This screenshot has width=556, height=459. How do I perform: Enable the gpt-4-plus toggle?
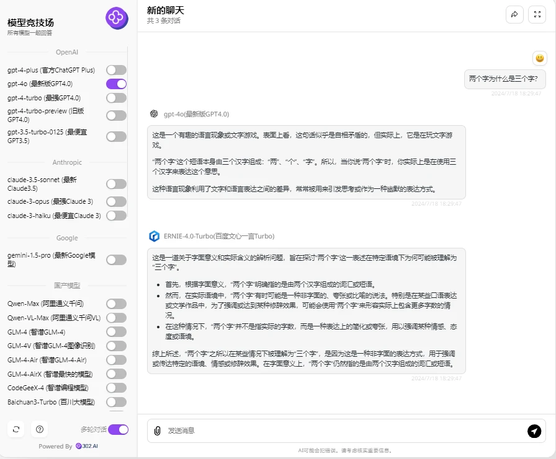pyautogui.click(x=116, y=70)
